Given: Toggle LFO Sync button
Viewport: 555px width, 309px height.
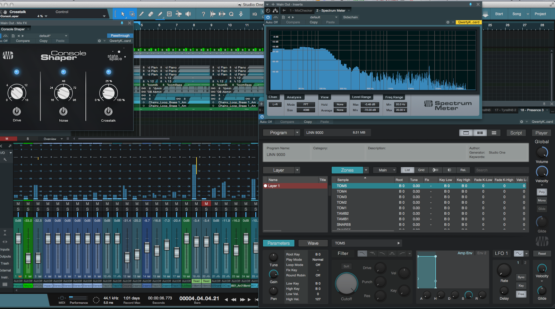Looking at the screenshot, I should pos(521,277).
